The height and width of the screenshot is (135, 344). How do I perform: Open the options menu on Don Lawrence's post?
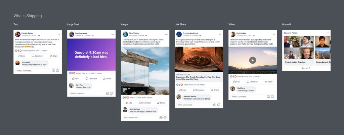click(x=113, y=35)
